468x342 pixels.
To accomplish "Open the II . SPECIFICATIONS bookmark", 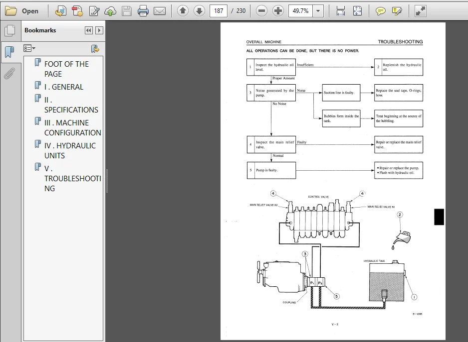I will pos(71,105).
